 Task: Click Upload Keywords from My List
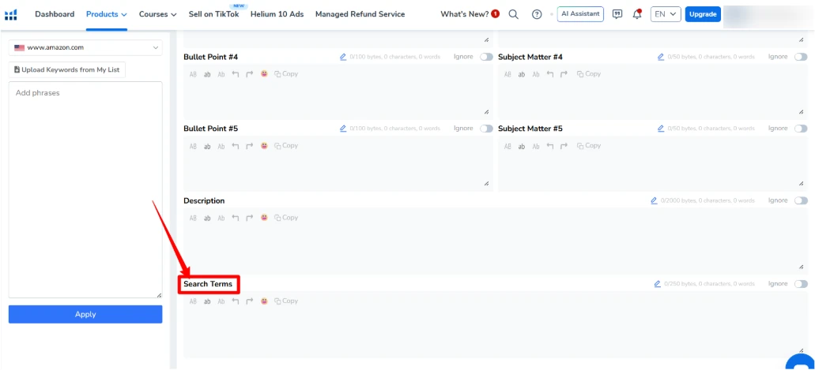pyautogui.click(x=67, y=70)
